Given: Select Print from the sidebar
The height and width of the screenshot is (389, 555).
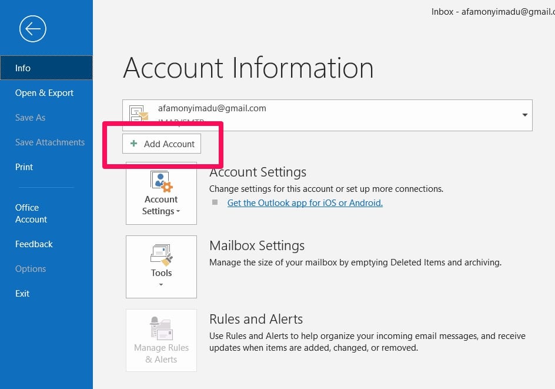Looking at the screenshot, I should click(x=24, y=167).
